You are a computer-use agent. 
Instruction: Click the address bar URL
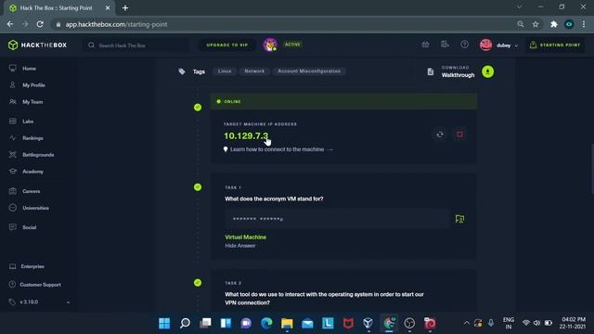point(116,24)
